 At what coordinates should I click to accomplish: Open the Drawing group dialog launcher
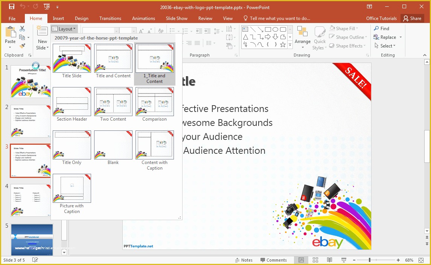[367, 55]
